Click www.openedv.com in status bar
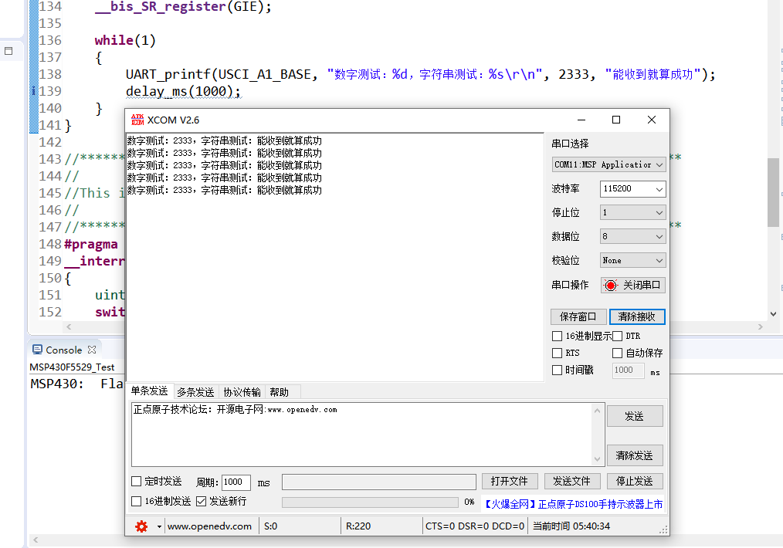This screenshot has height=548, width=783. pyautogui.click(x=209, y=526)
